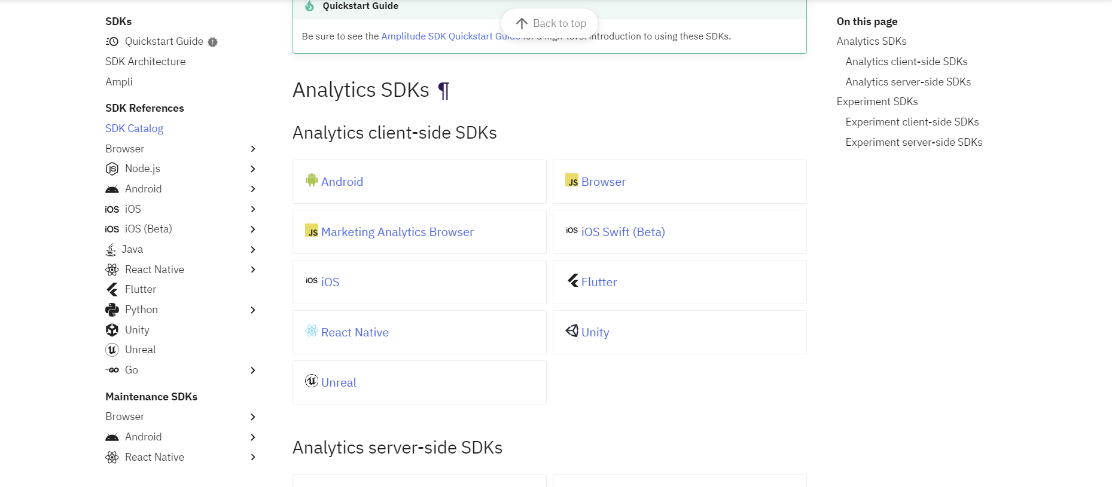Image resolution: width=1112 pixels, height=487 pixels.
Task: Click the Flutter logo on the Flutter card
Action: 572,280
